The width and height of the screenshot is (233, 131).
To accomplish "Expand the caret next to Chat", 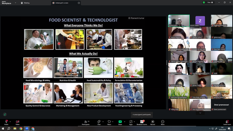I will point(103,122).
